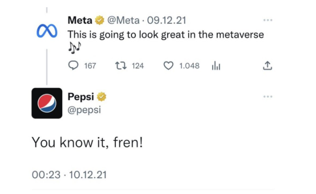The height and width of the screenshot is (194, 316).
Task: View analytics bar chart icon
Action: pos(216,66)
